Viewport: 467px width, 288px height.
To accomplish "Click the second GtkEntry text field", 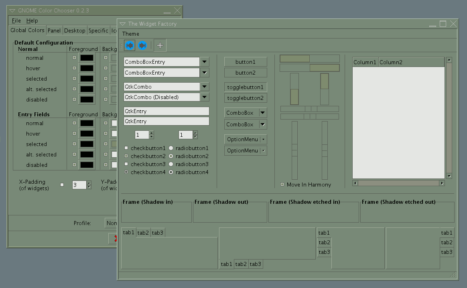I will tap(166, 121).
